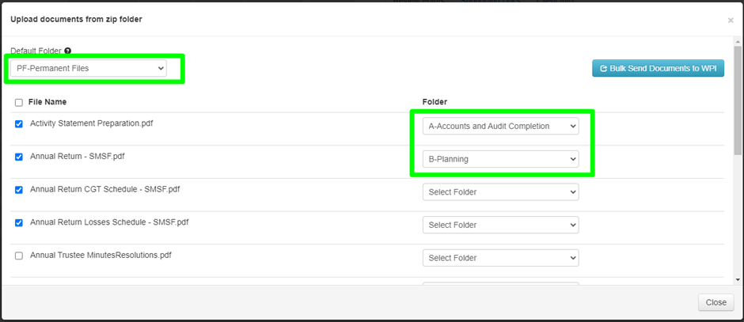Close dialog with the X icon
The height and width of the screenshot is (322, 744).
point(731,21)
